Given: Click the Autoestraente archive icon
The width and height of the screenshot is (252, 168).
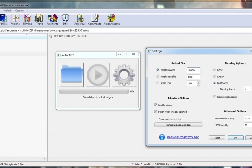Looking at the screenshot, I should point(111,19).
